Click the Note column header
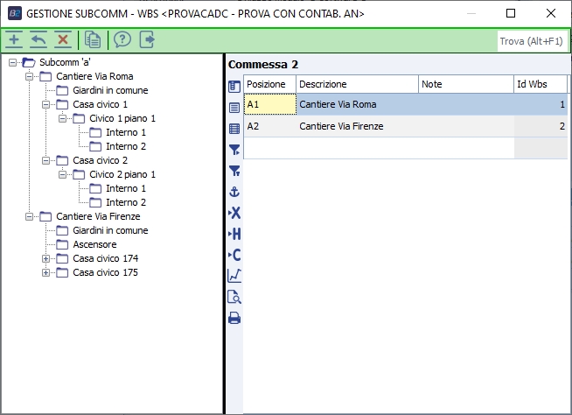Image resolution: width=572 pixels, height=415 pixels. click(466, 84)
